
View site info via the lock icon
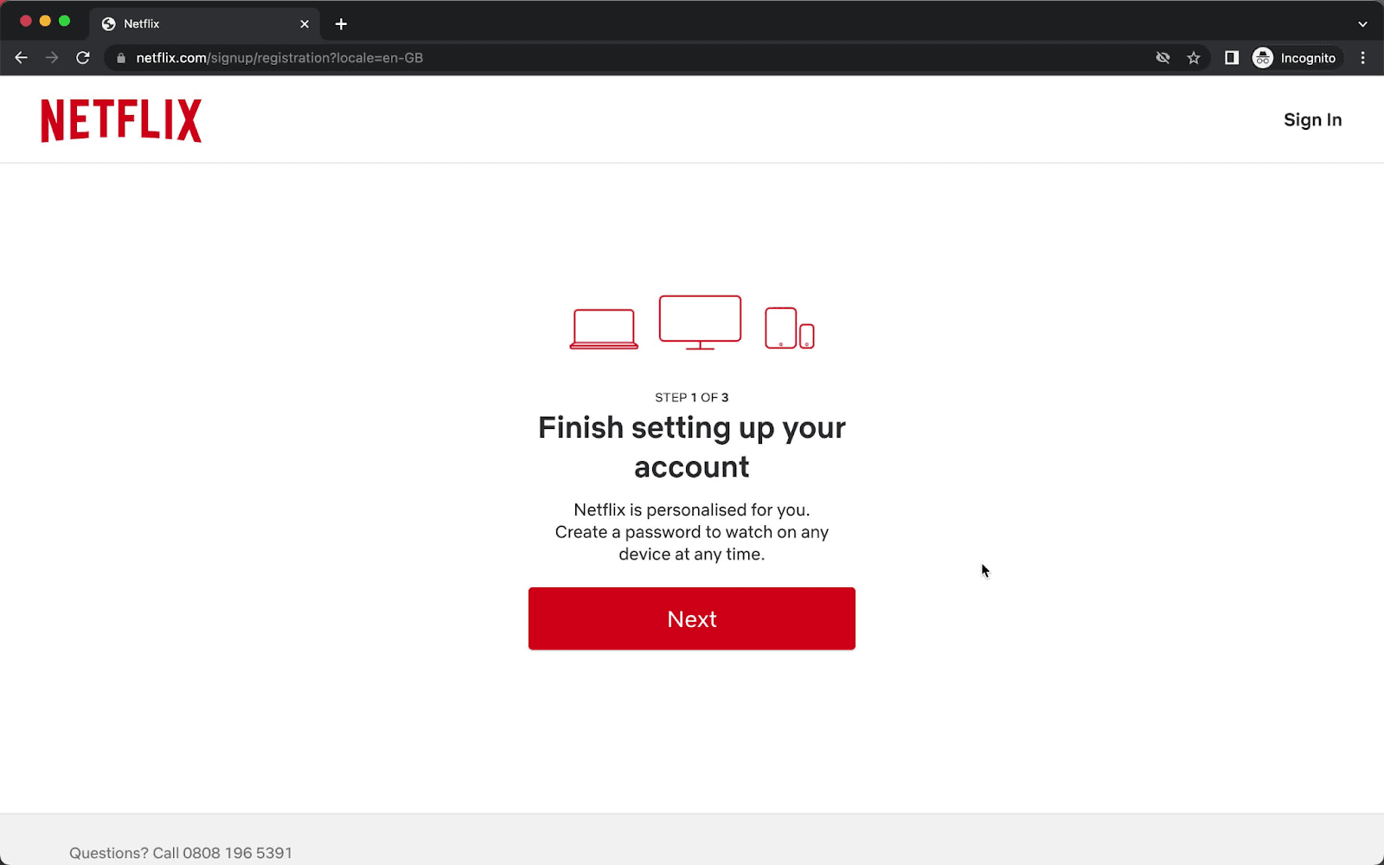(121, 58)
